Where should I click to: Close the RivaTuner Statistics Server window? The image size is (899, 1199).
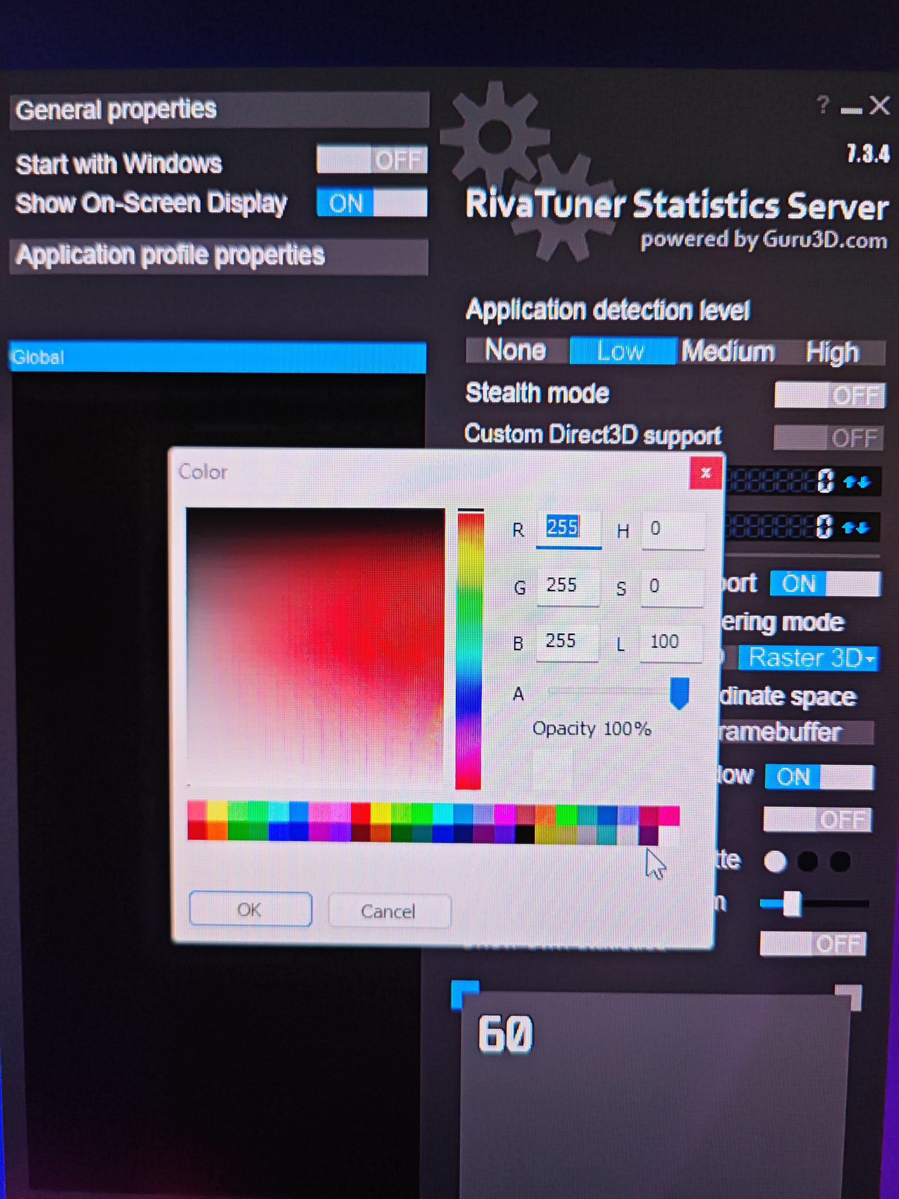click(x=879, y=105)
